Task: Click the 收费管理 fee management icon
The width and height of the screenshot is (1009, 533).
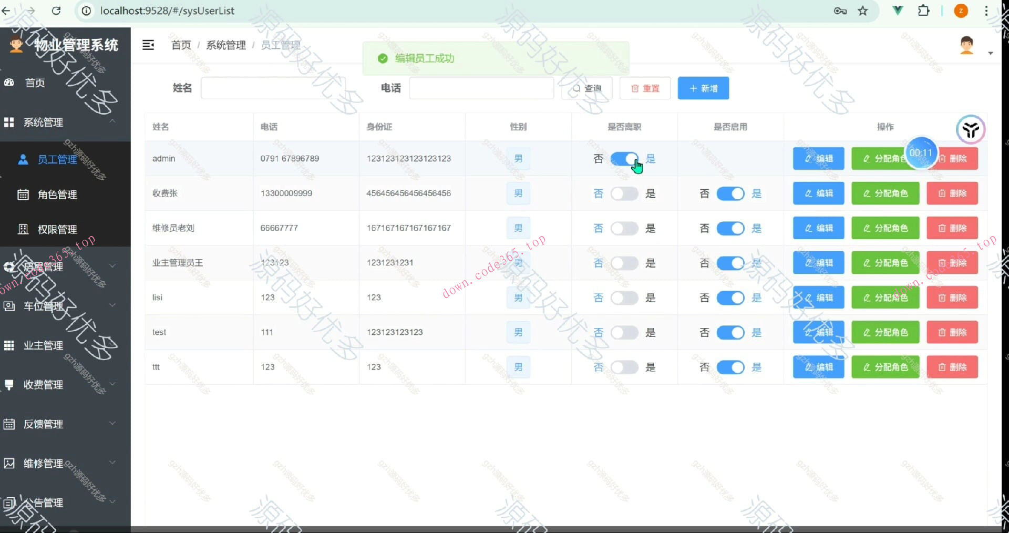Action: (x=9, y=384)
